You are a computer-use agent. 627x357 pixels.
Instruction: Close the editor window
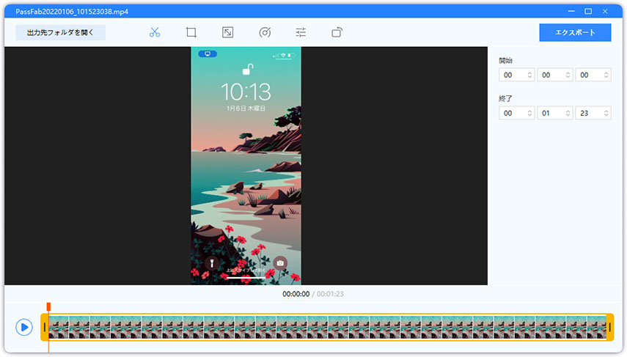[x=605, y=11]
